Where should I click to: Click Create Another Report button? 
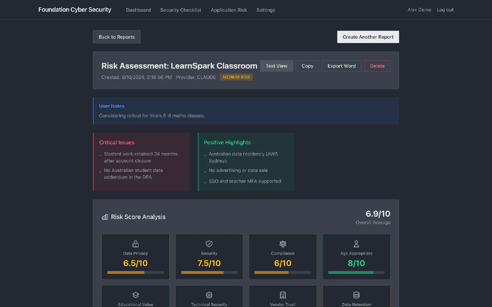368,37
